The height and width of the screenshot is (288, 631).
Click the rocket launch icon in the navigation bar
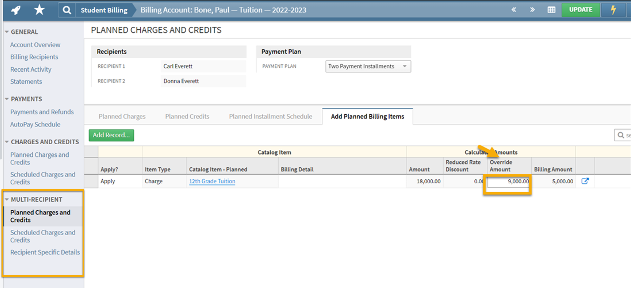point(15,10)
